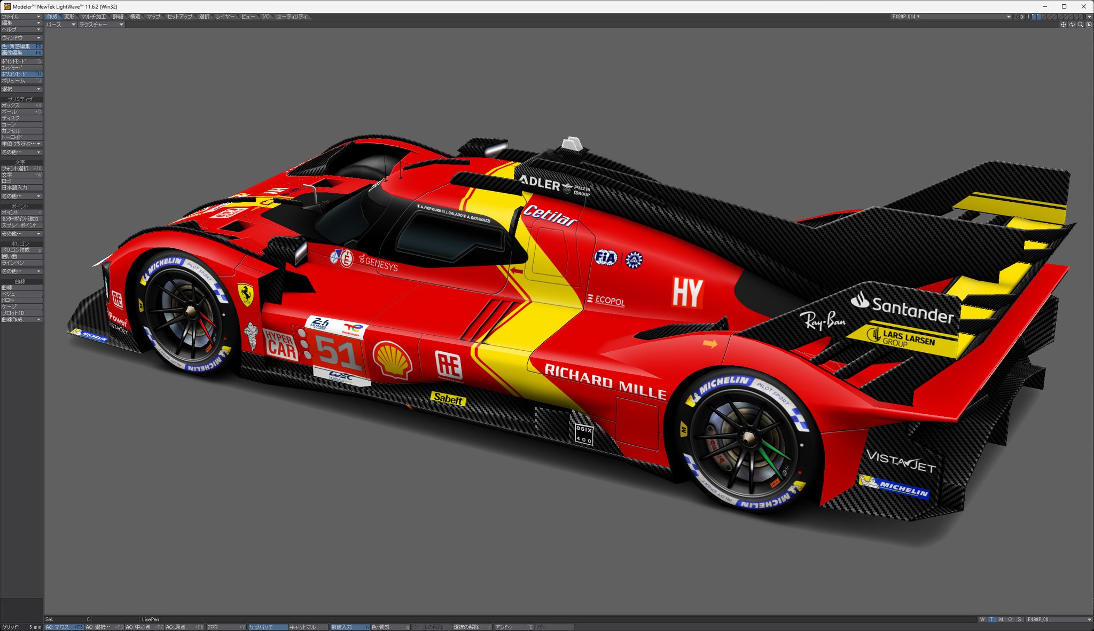Select the ディスク primitive tool
The height and width of the screenshot is (631, 1094).
click(x=21, y=118)
